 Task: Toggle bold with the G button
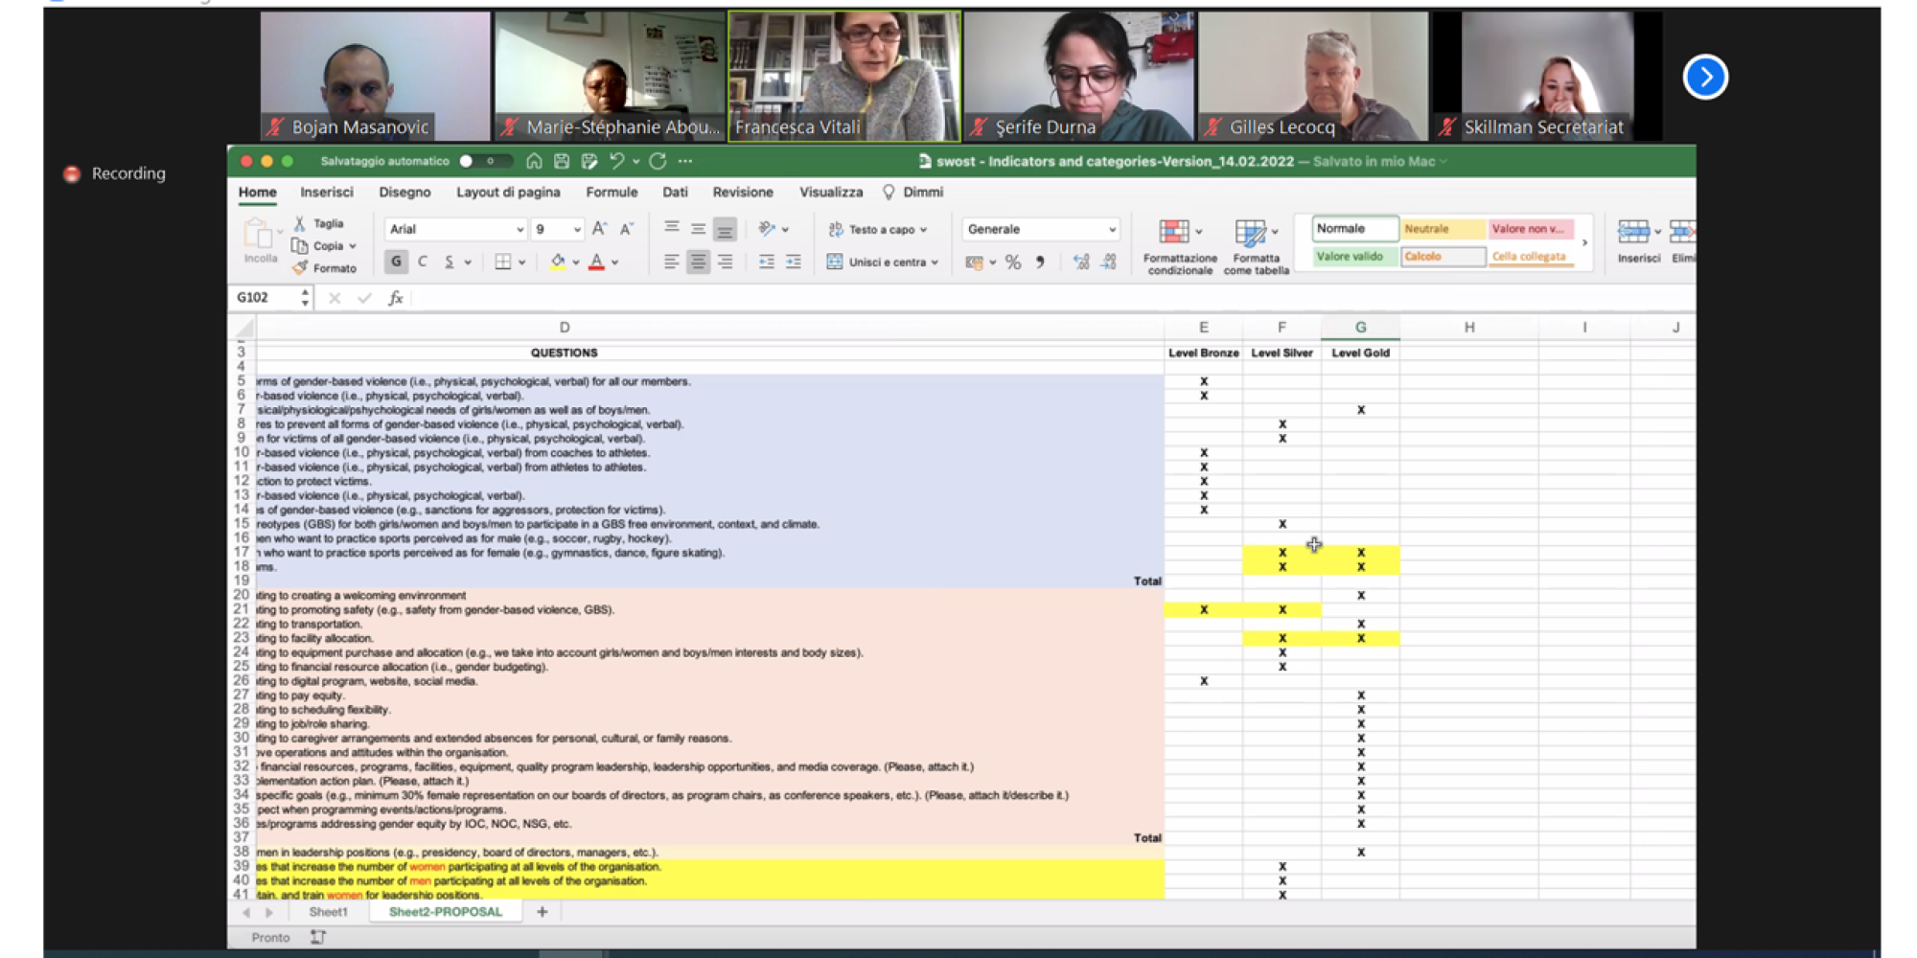396,262
